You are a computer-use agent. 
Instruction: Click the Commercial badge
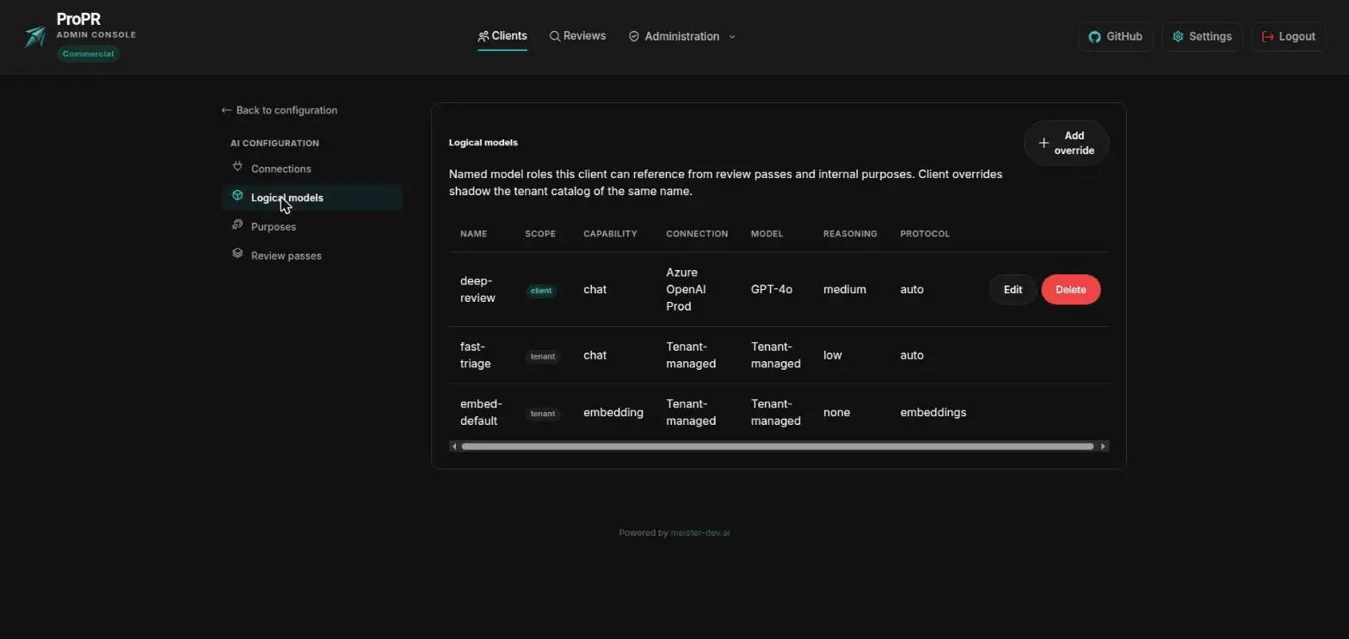click(88, 53)
